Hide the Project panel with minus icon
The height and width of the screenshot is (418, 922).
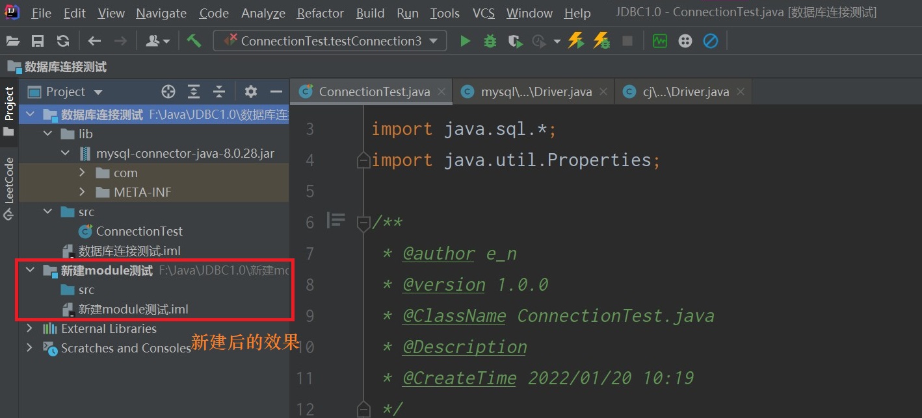pos(276,92)
